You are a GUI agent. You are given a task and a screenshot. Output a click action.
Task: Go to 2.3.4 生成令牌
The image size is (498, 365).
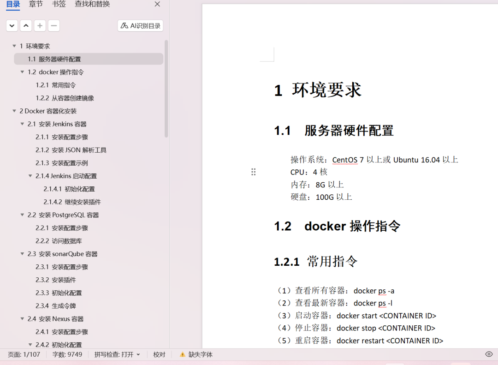pyautogui.click(x=56, y=306)
